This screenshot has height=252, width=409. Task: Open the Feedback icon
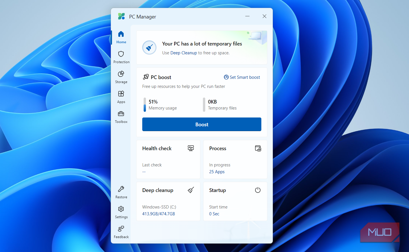click(121, 229)
